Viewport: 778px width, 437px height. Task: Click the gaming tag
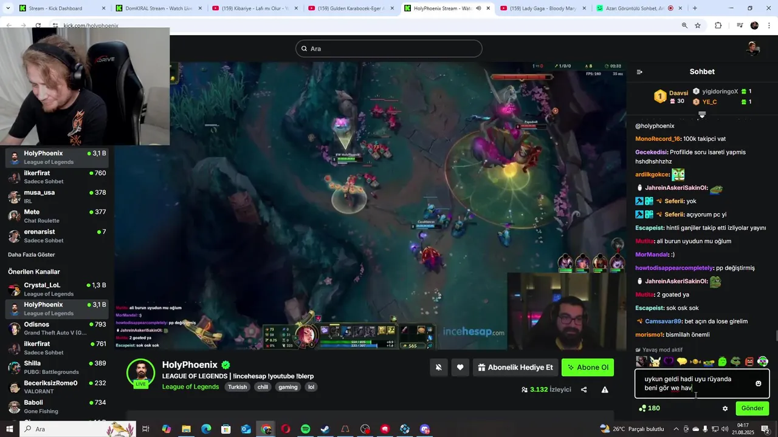288,387
